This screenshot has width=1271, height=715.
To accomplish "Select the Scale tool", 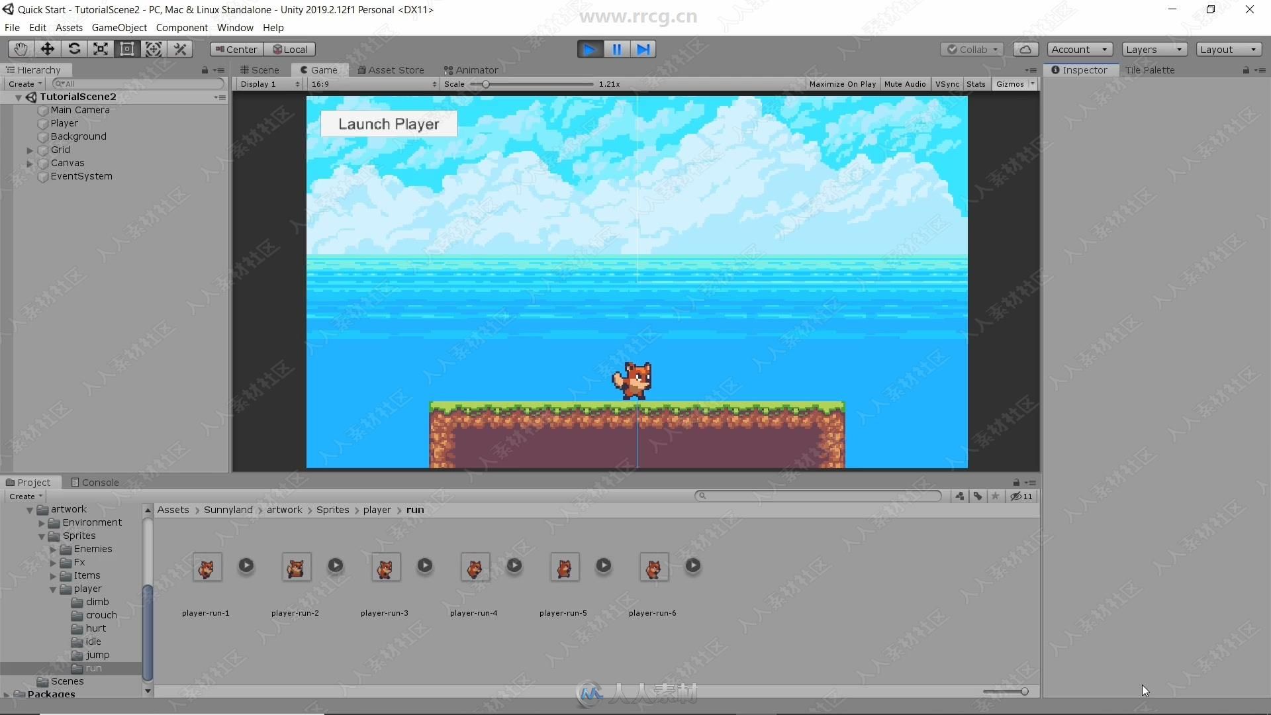I will point(100,49).
